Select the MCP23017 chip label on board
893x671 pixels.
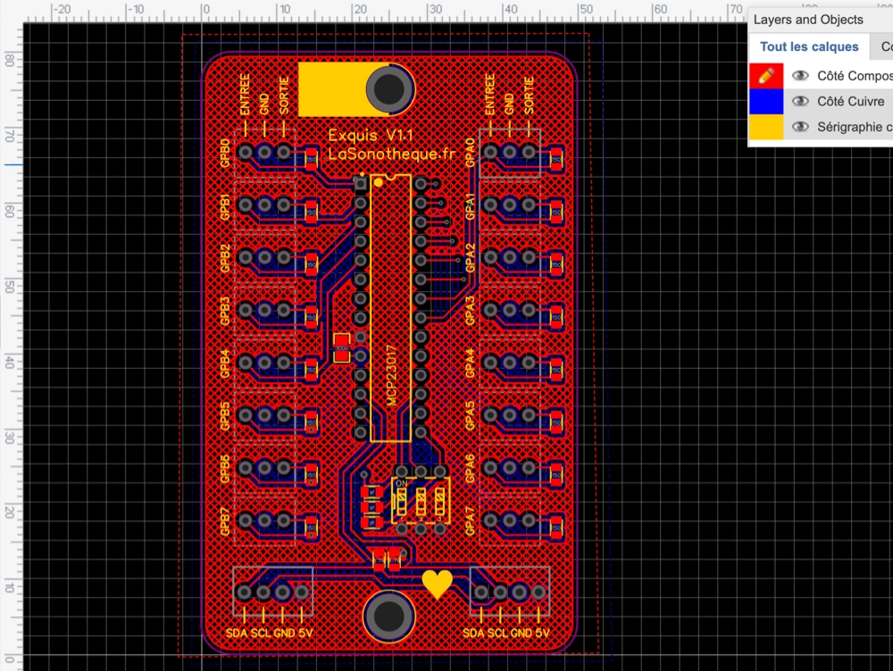coord(391,374)
